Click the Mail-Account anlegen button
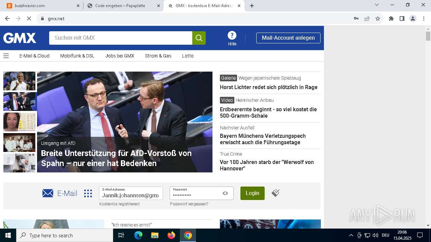431x242 pixels. (288, 38)
